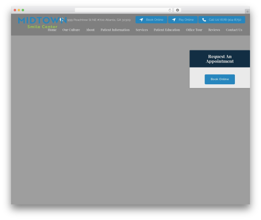Open the Home menu item

point(52,30)
